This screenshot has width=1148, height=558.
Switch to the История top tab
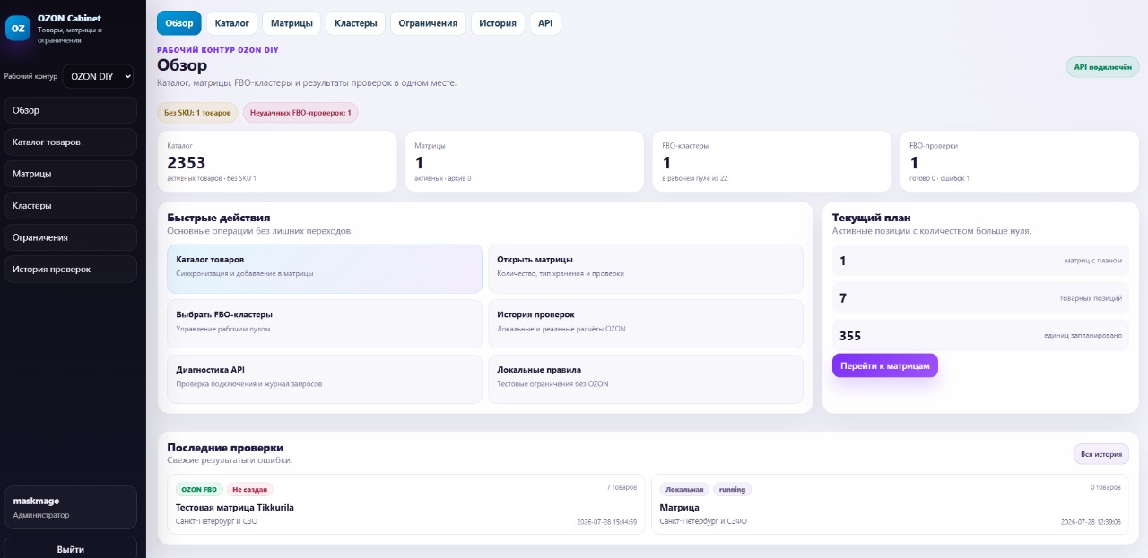(x=498, y=23)
